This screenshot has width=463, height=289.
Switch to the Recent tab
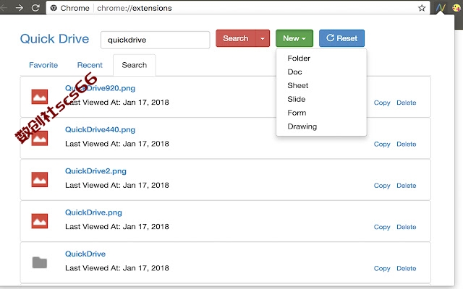tap(90, 65)
